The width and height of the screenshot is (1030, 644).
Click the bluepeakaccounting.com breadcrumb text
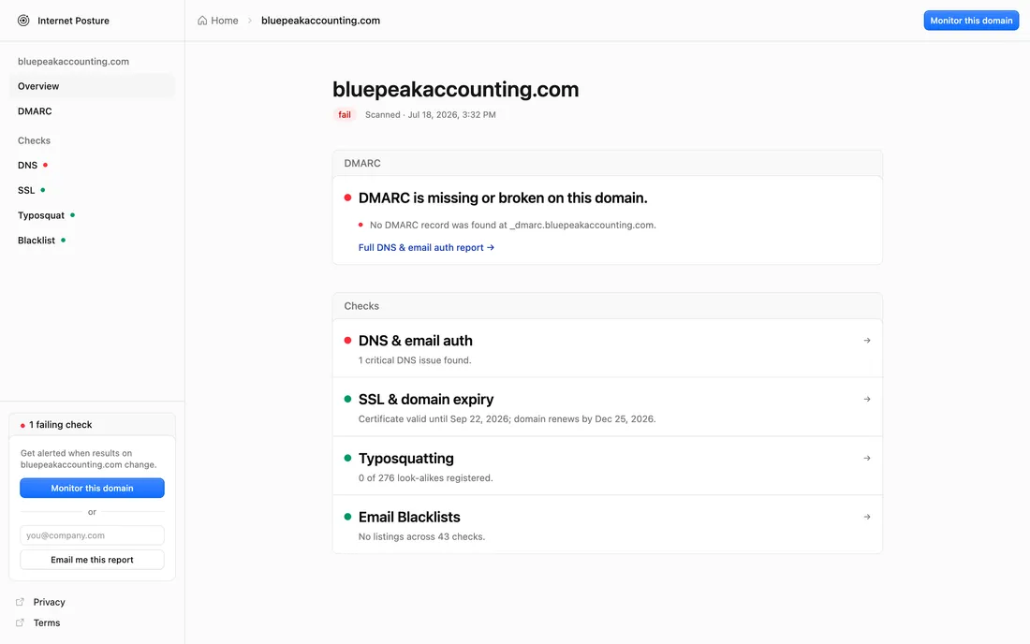320,21
